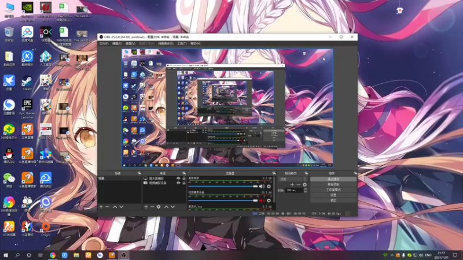Move source down in Sources panel

pyautogui.click(x=172, y=207)
